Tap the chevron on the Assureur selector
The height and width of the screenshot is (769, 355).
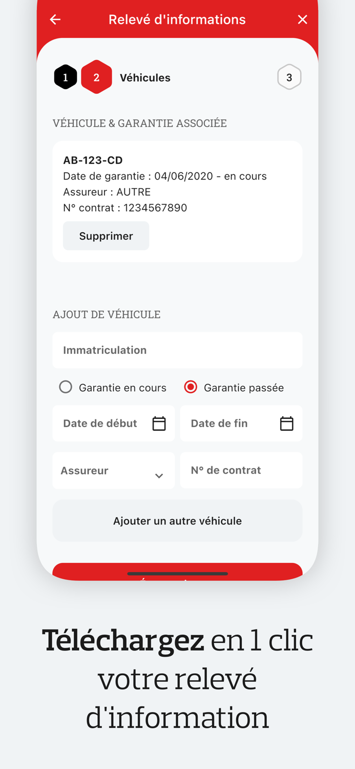pos(159,475)
